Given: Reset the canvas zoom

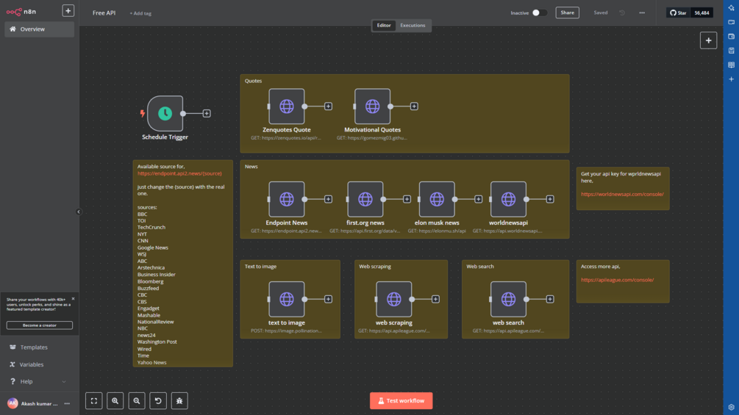Looking at the screenshot, I should coord(158,401).
